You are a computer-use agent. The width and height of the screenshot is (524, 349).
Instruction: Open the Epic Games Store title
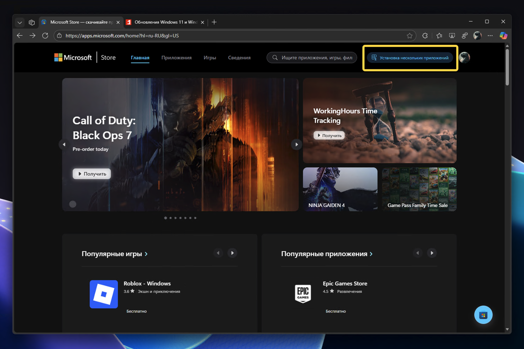tap(345, 284)
